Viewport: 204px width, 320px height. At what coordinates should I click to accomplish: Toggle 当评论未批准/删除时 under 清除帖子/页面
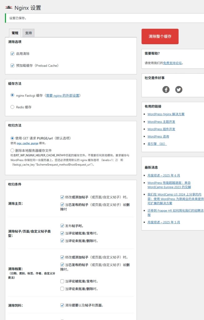coord(62,241)
